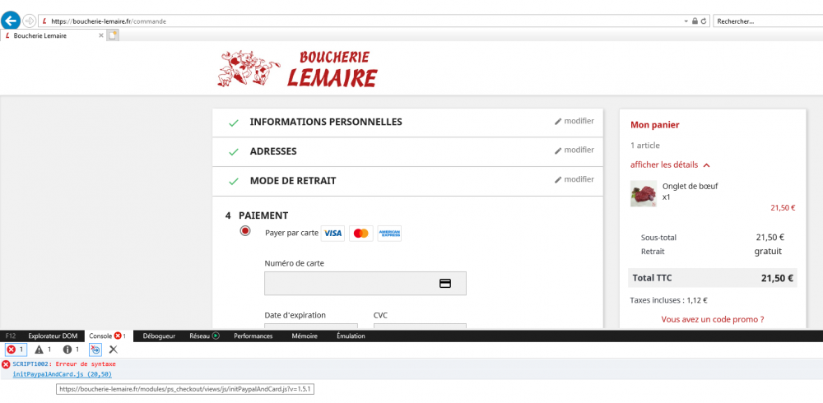Click the Onglet de bœuf product name
This screenshot has width=823, height=403.
tap(690, 186)
